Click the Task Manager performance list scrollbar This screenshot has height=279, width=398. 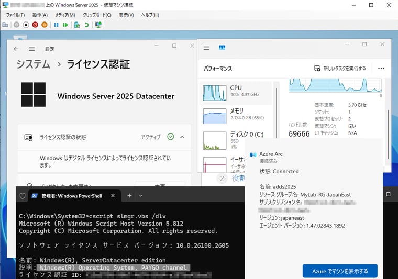pos(276,113)
